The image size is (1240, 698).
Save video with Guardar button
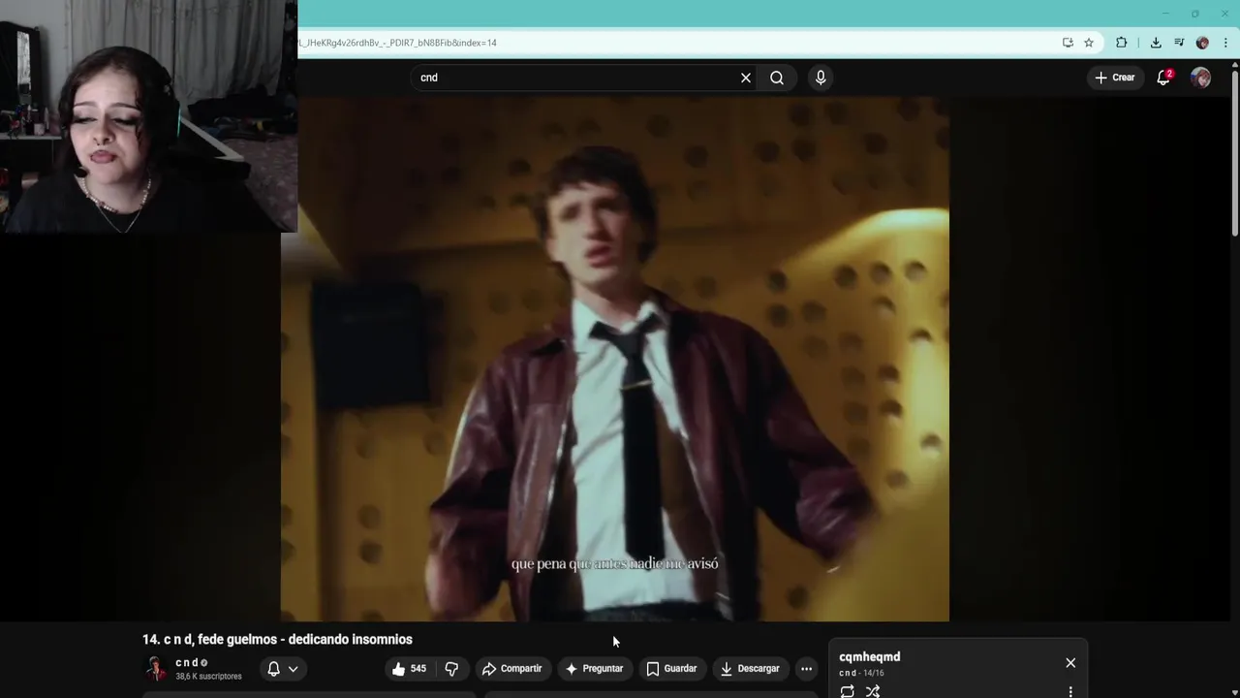click(671, 668)
